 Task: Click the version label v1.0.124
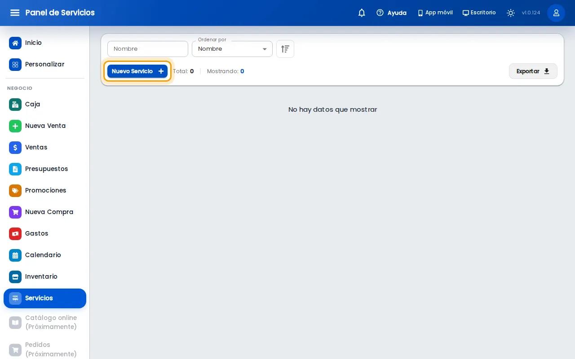(531, 13)
